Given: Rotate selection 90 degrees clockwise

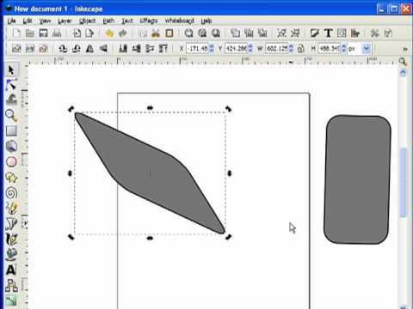Looking at the screenshot, I should pos(77,49).
